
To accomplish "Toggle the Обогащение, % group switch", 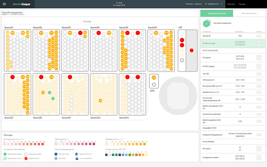I will (259, 80).
